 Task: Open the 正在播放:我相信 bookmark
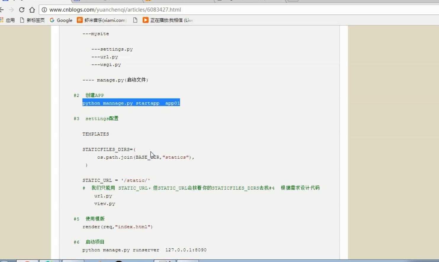[x=168, y=20]
